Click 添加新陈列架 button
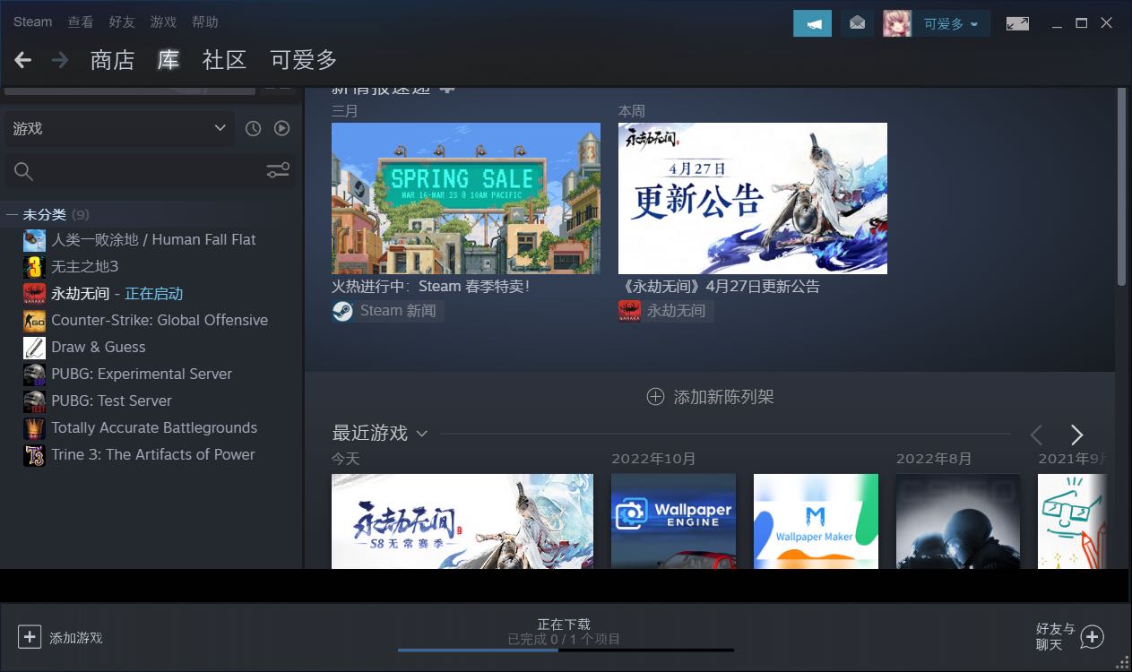Screen dimensions: 1132x672 click(710, 397)
